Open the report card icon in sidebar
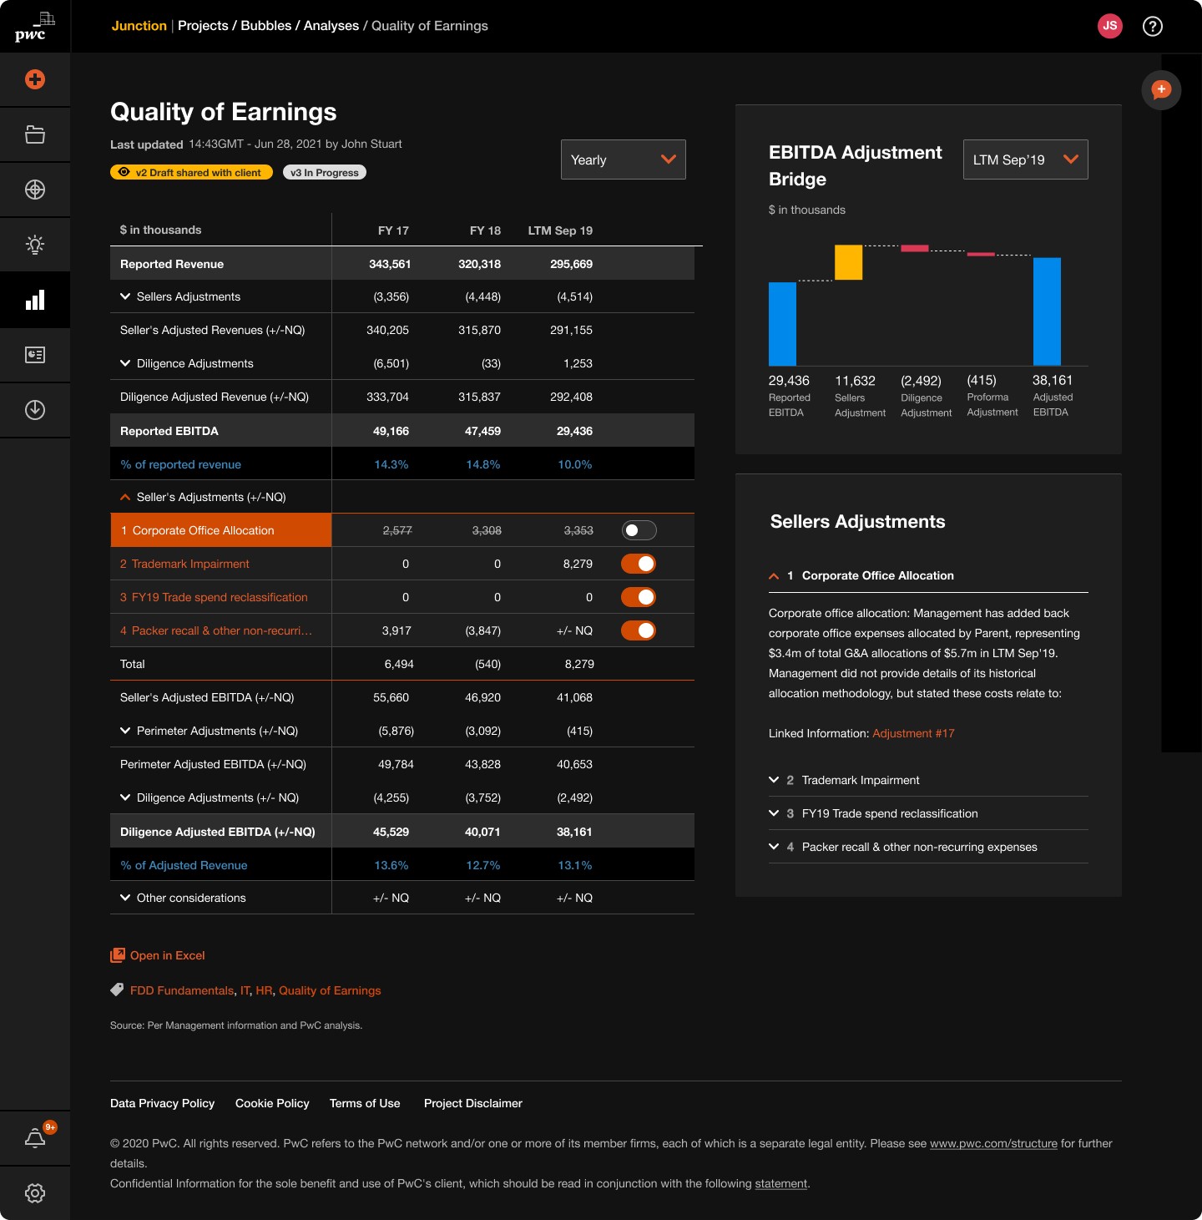The width and height of the screenshot is (1202, 1220). 35,355
